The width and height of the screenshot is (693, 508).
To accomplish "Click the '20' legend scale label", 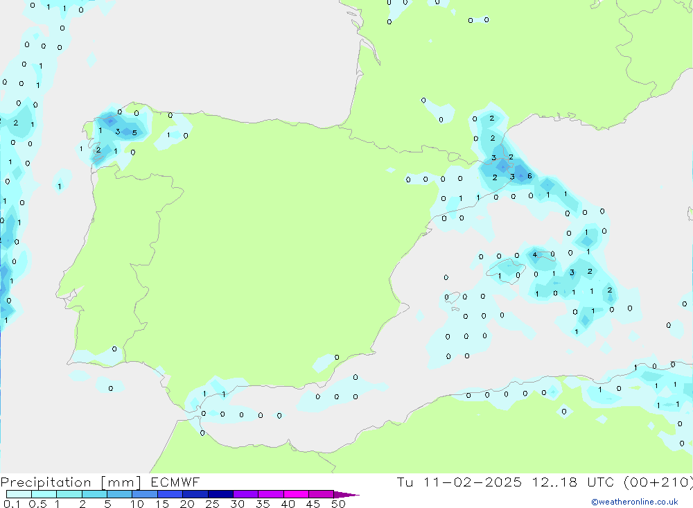I will (187, 504).
